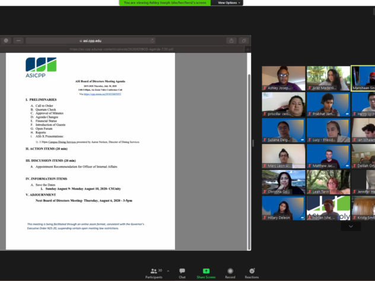Select Susana Delg's video thumbnail

click(x=284, y=130)
